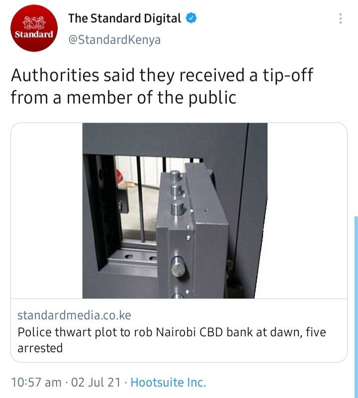Viewport: 358px width, 398px height.
Task: Open the three-dot more options menu
Action: point(341,18)
